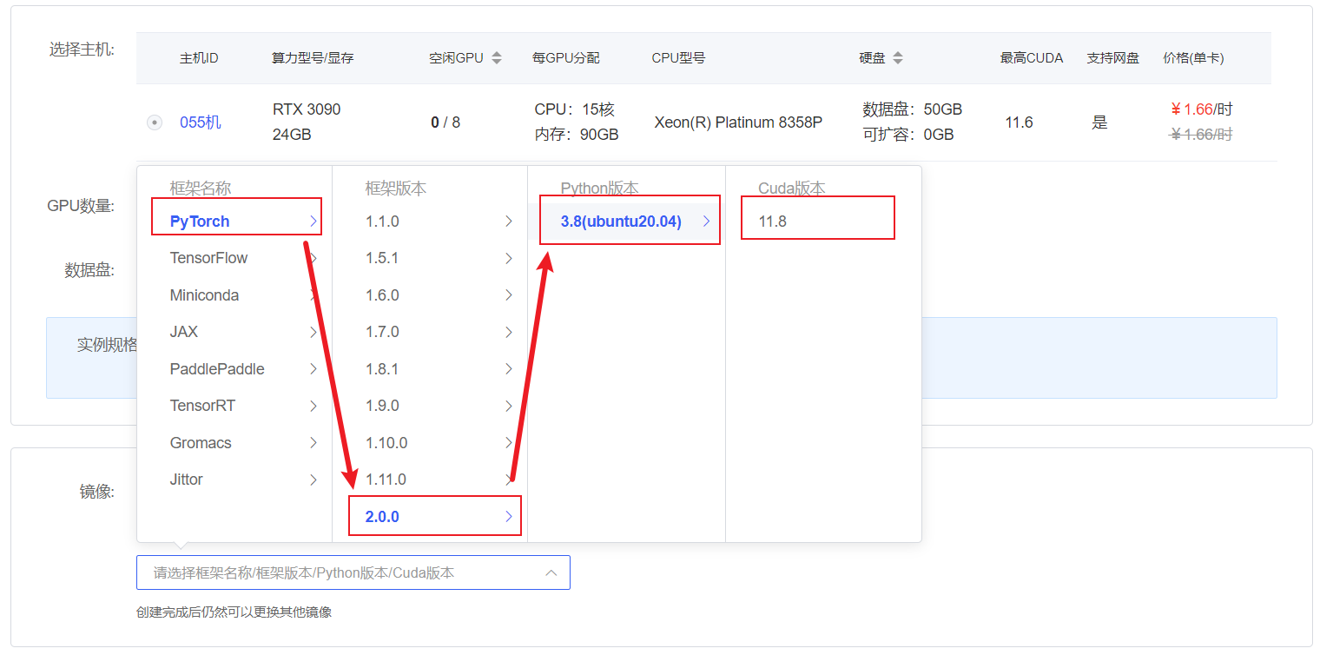Screen dimensions: 1333x655
Task: Select the 055机 host radio button
Action: pyautogui.click(x=155, y=122)
